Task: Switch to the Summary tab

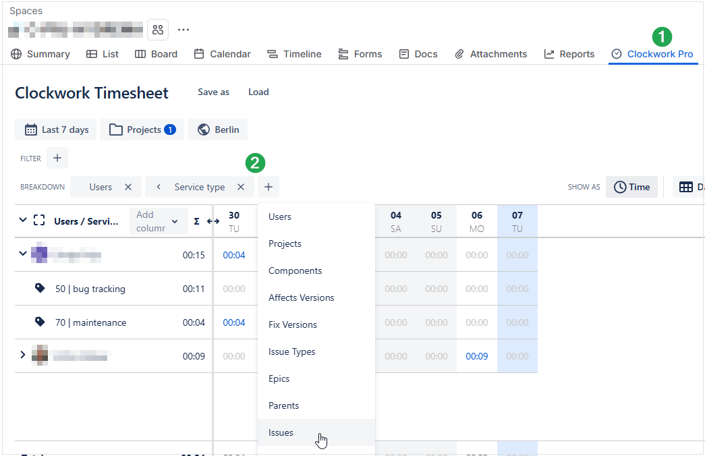Action: 40,54
